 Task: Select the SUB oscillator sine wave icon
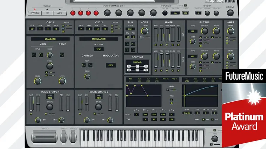127,44
